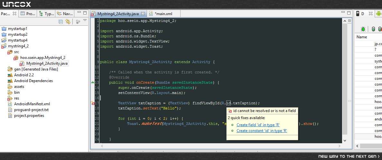The width and height of the screenshot is (382, 160).
Task: Click the Name column header in Devices
Action: click(x=368, y=37)
